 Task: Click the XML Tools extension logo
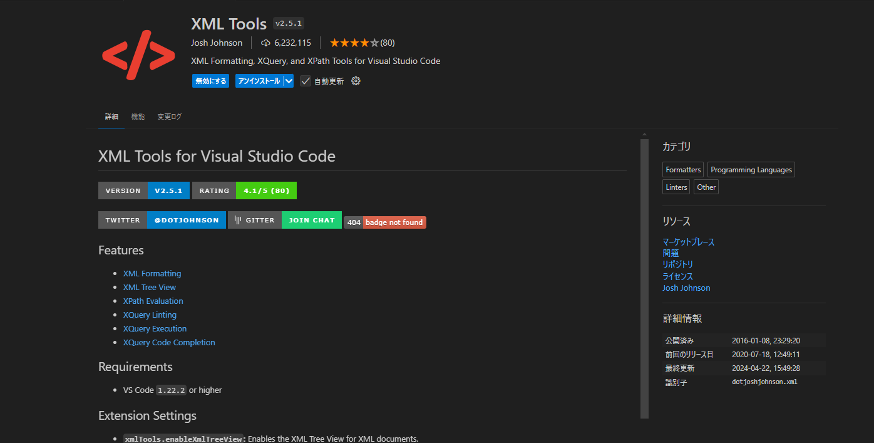pos(138,56)
